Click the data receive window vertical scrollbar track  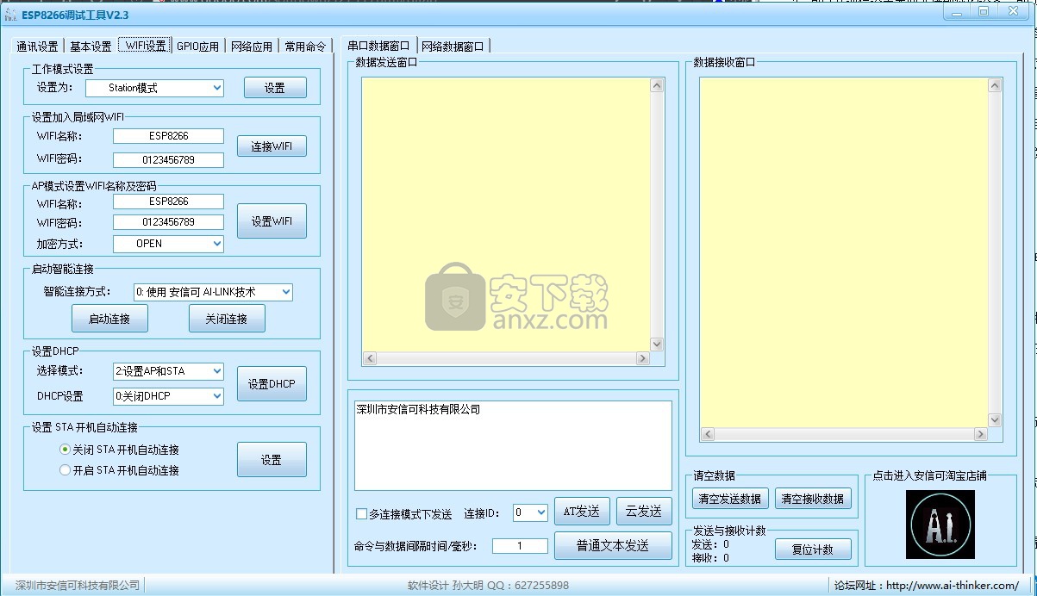996,253
